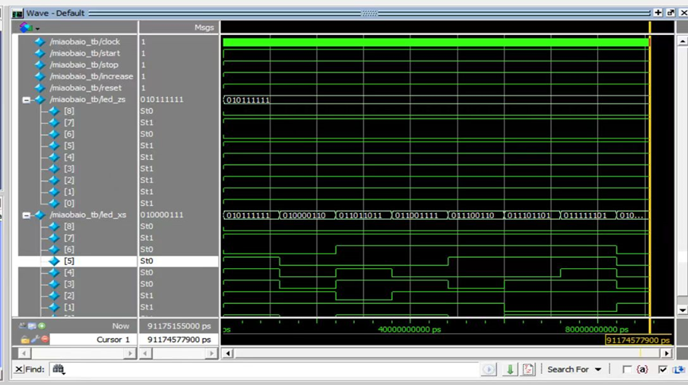Click the Find Previous arrow icon
Screen dimensions: 688x385
[x=489, y=369]
